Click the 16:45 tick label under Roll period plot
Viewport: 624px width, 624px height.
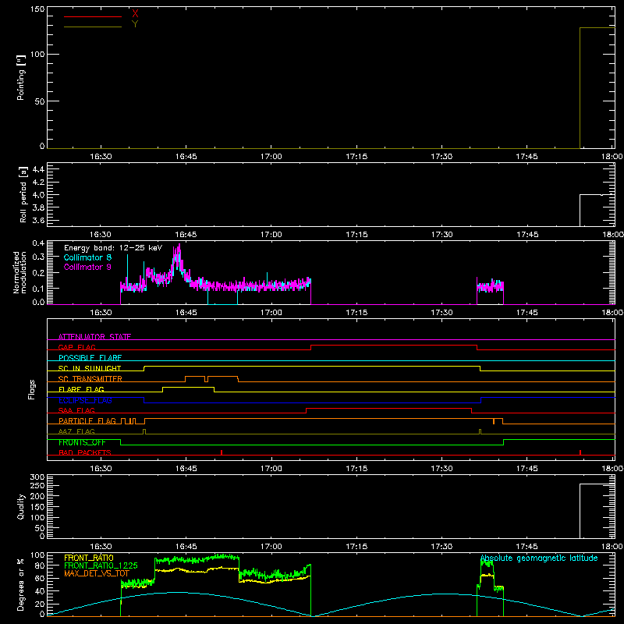pos(186,235)
